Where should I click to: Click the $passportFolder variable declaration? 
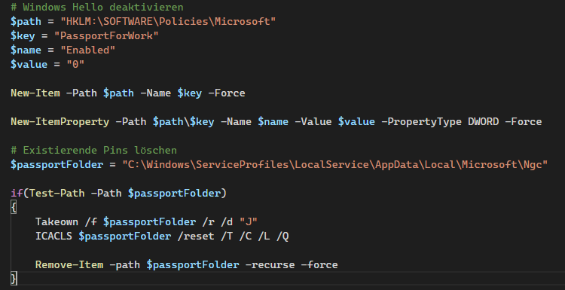57,165
